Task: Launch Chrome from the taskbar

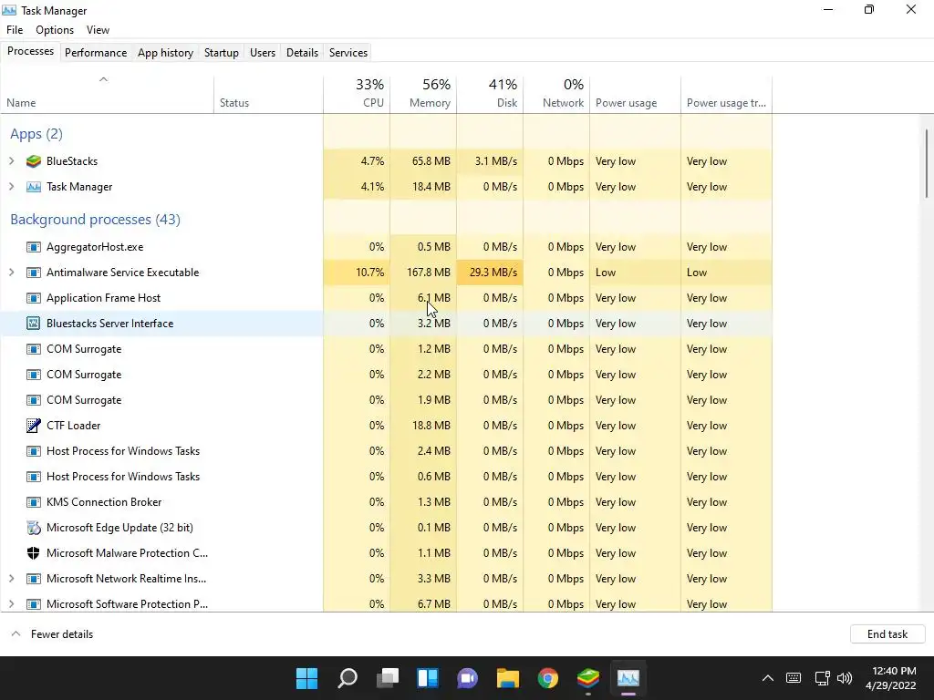Action: coord(548,678)
